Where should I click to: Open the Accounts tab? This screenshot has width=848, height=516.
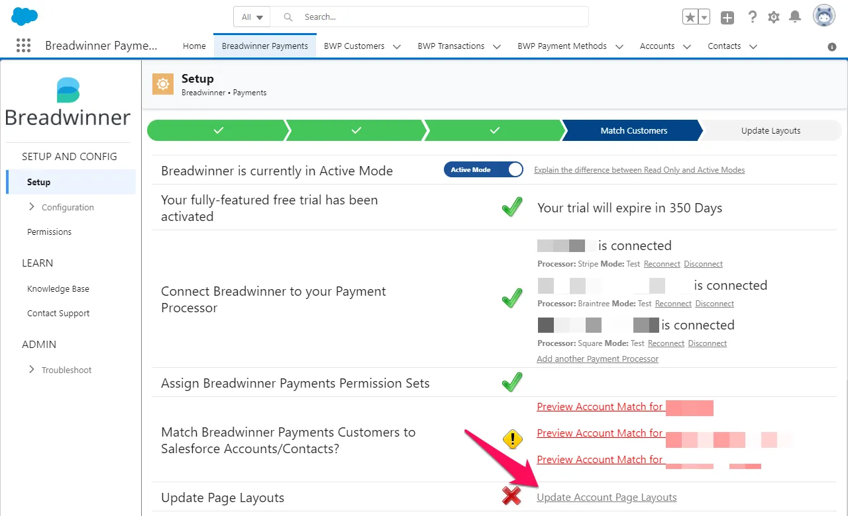(x=657, y=46)
